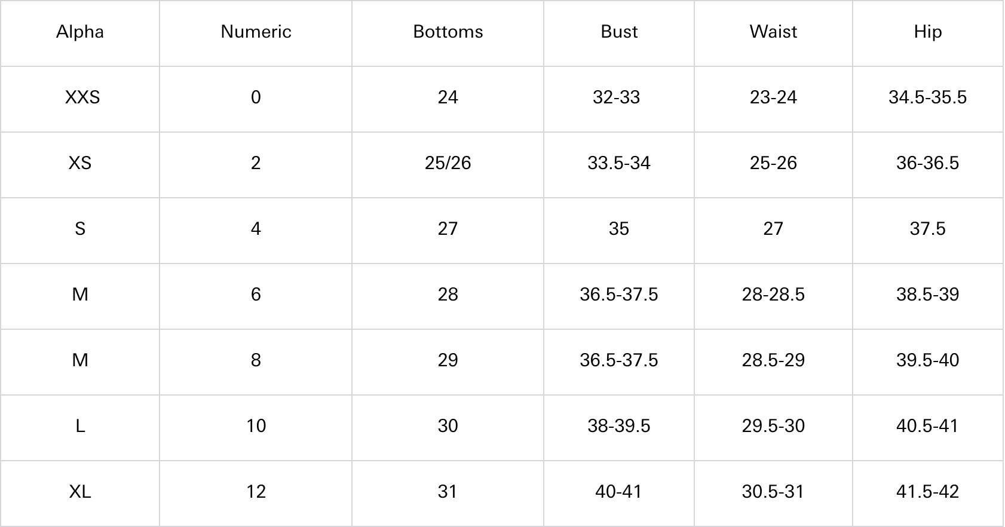
Task: Select the 37.5 hip cell
Action: coord(927,229)
